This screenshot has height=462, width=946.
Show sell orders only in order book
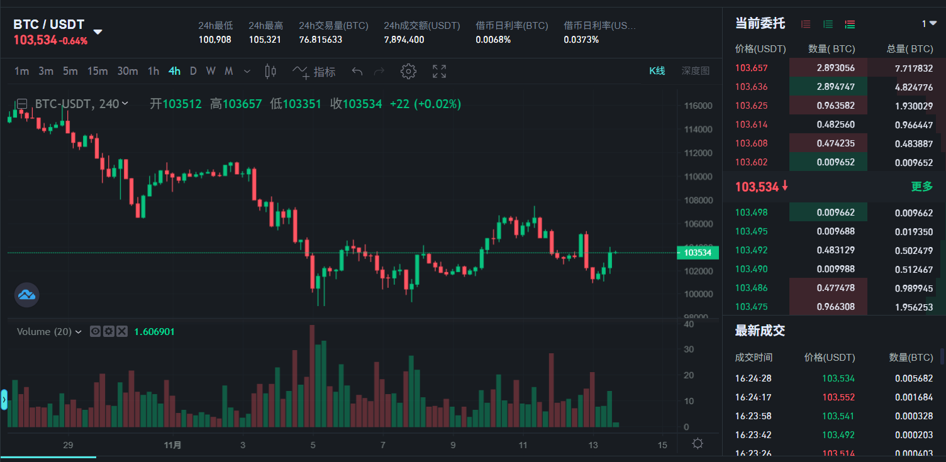click(x=806, y=24)
